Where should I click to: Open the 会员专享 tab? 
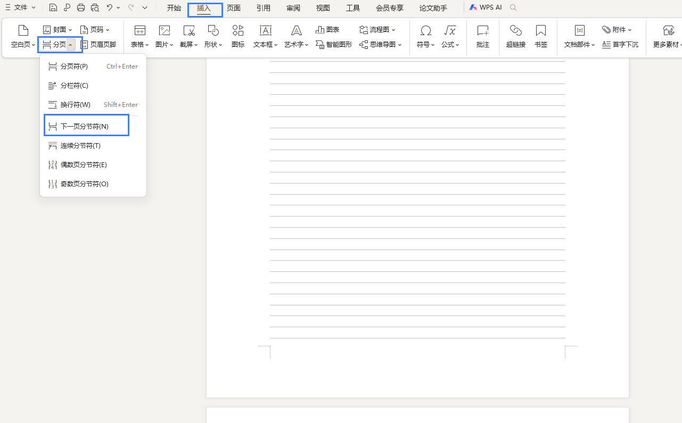pos(390,8)
